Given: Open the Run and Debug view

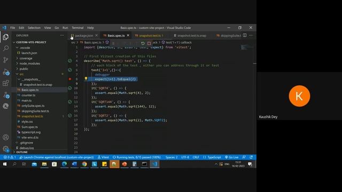Looking at the screenshot, I should click(6, 72).
